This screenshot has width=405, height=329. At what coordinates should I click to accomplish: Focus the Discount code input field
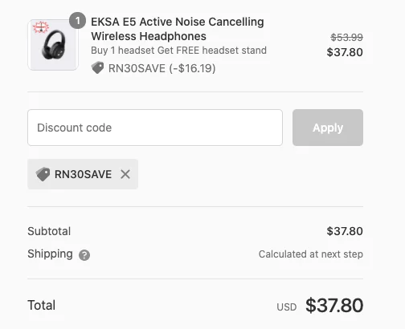point(155,128)
